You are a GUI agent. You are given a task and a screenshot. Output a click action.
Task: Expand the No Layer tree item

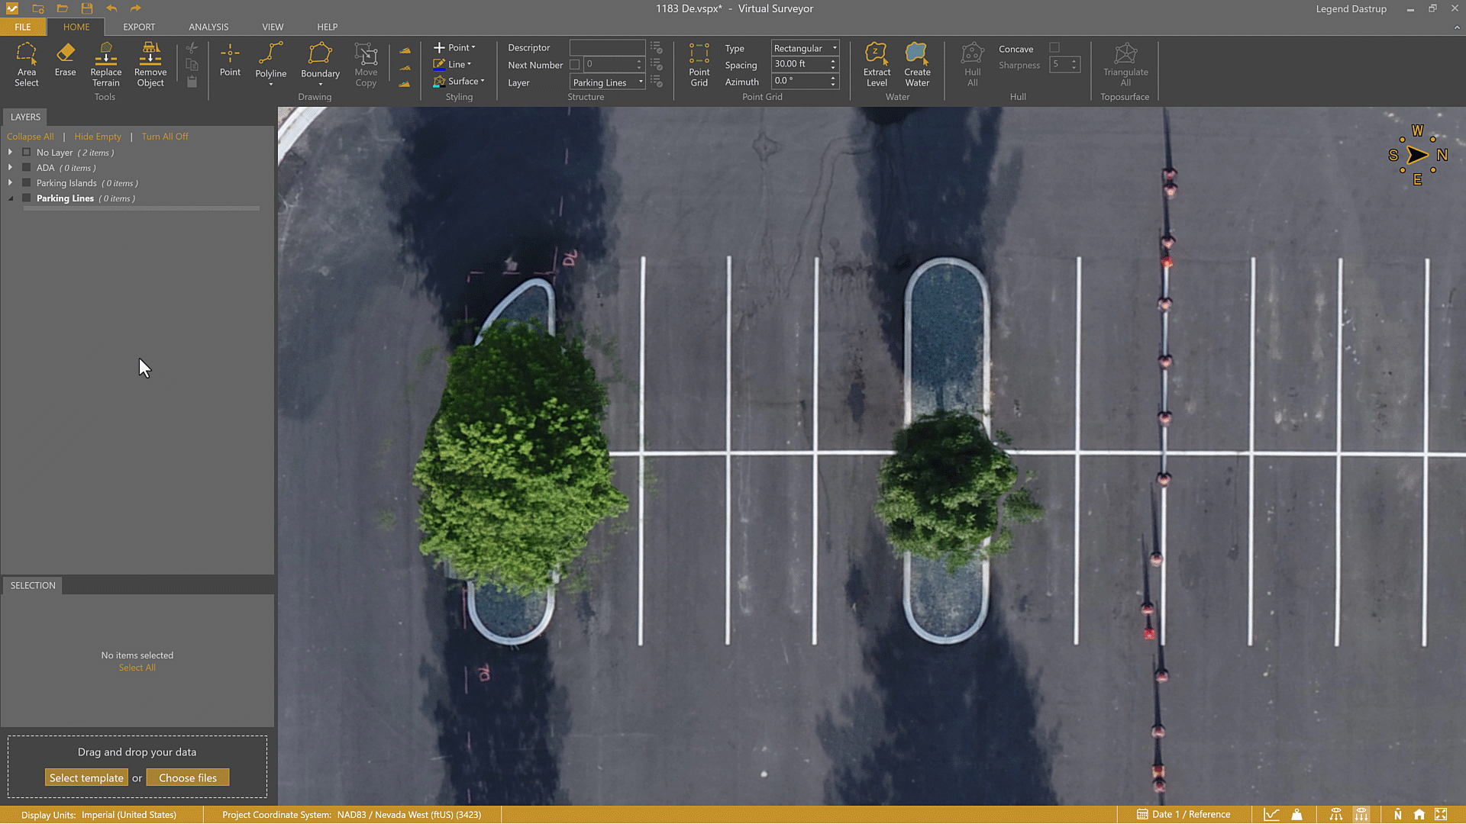click(x=10, y=153)
